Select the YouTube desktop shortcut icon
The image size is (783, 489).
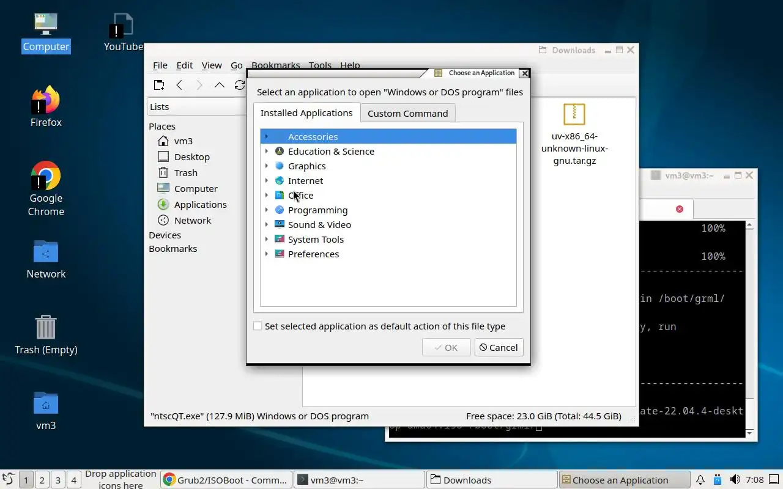click(x=124, y=32)
